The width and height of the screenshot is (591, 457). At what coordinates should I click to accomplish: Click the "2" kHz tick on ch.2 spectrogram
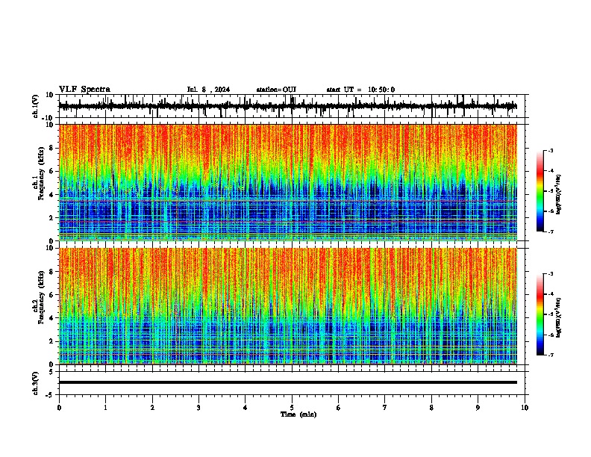[x=51, y=341]
